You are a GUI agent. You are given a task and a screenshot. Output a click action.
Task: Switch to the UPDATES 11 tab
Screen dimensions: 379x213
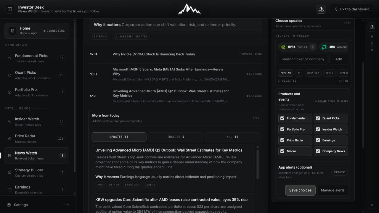(x=119, y=137)
